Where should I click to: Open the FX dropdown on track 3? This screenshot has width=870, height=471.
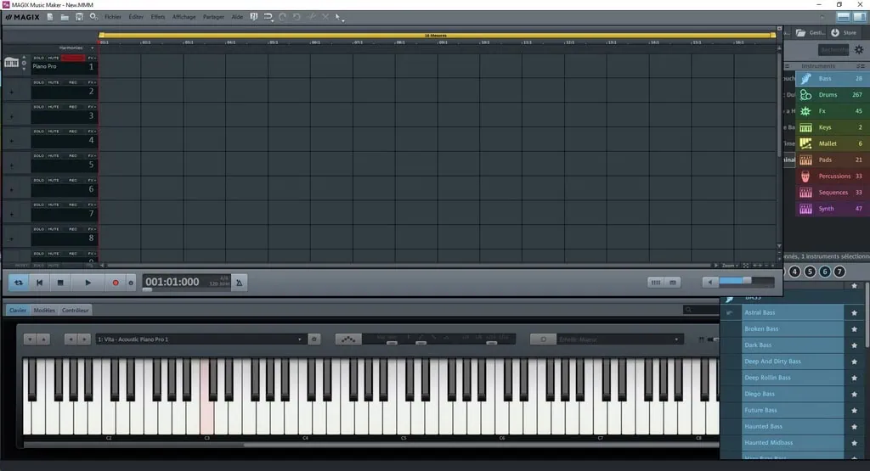point(92,107)
